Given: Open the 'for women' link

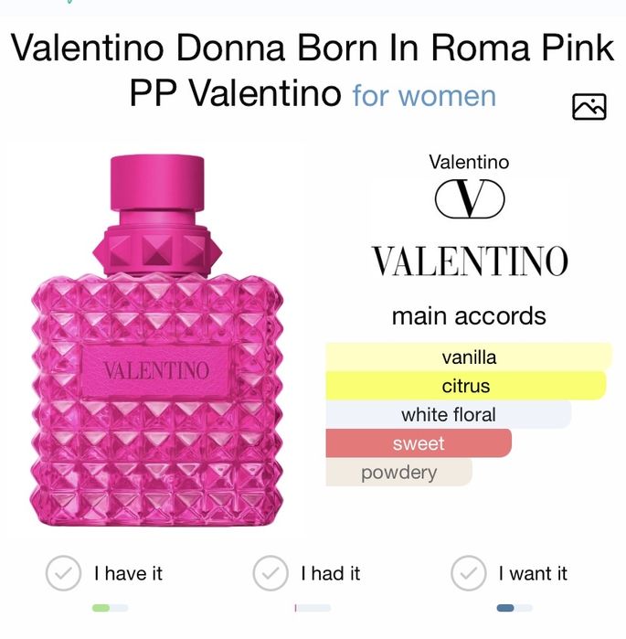Looking at the screenshot, I should pyautogui.click(x=424, y=95).
